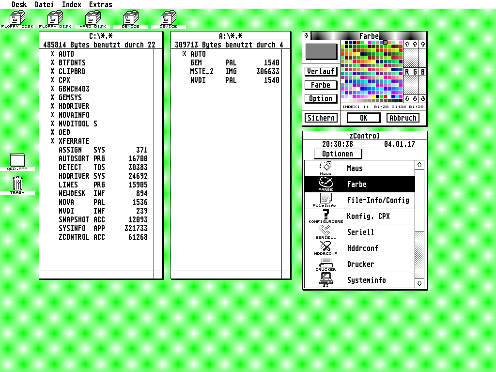Viewport: 496px width, 372px height.
Task: Select the ZCONTROL ACC file in C: window
Action: 103,237
